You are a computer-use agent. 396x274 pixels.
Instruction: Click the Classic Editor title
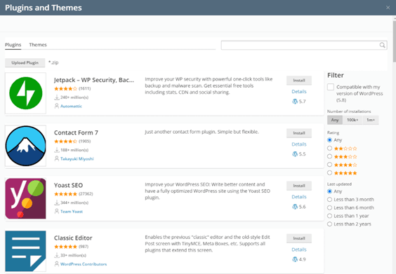click(x=73, y=238)
